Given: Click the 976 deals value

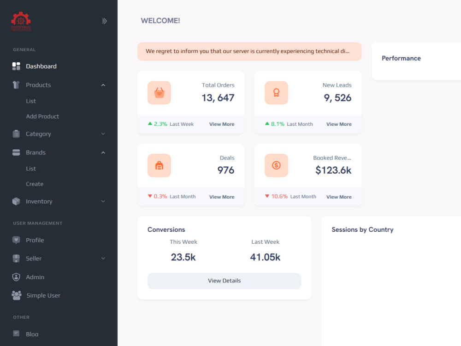Looking at the screenshot, I should (226, 170).
